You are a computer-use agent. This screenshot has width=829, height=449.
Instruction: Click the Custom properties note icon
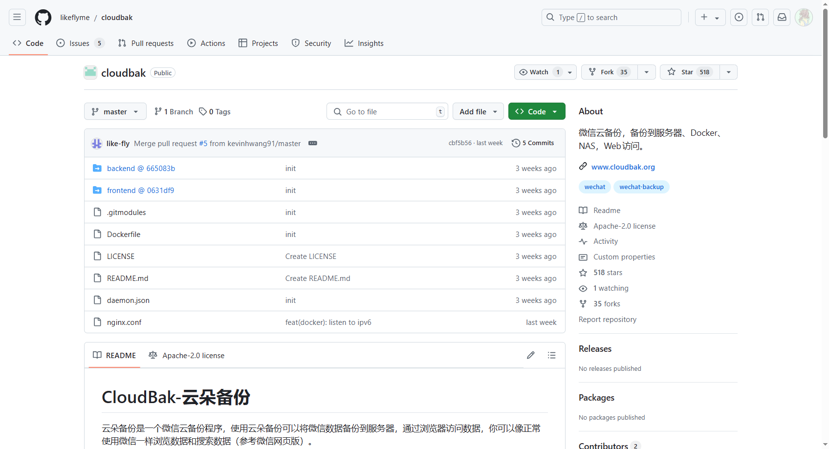coord(583,257)
